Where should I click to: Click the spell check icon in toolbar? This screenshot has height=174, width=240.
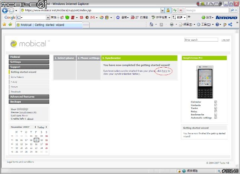coord(153,17)
